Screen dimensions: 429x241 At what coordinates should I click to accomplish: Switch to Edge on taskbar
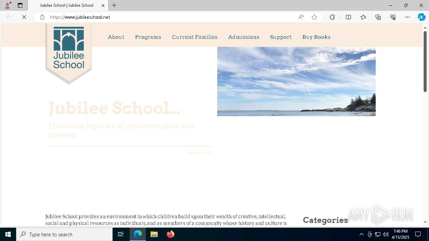coord(138,234)
